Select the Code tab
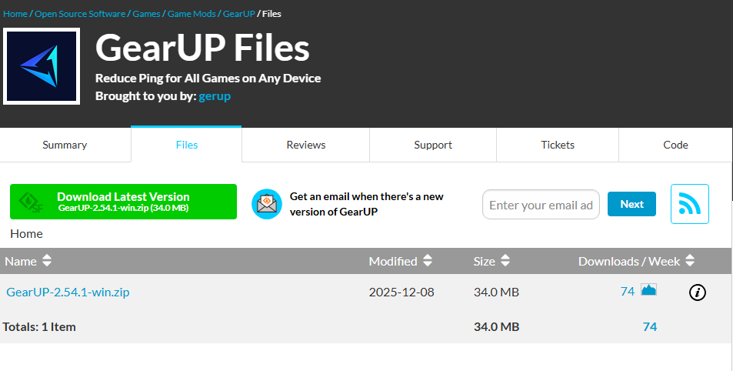Viewport: 733px width, 371px height. tap(675, 145)
